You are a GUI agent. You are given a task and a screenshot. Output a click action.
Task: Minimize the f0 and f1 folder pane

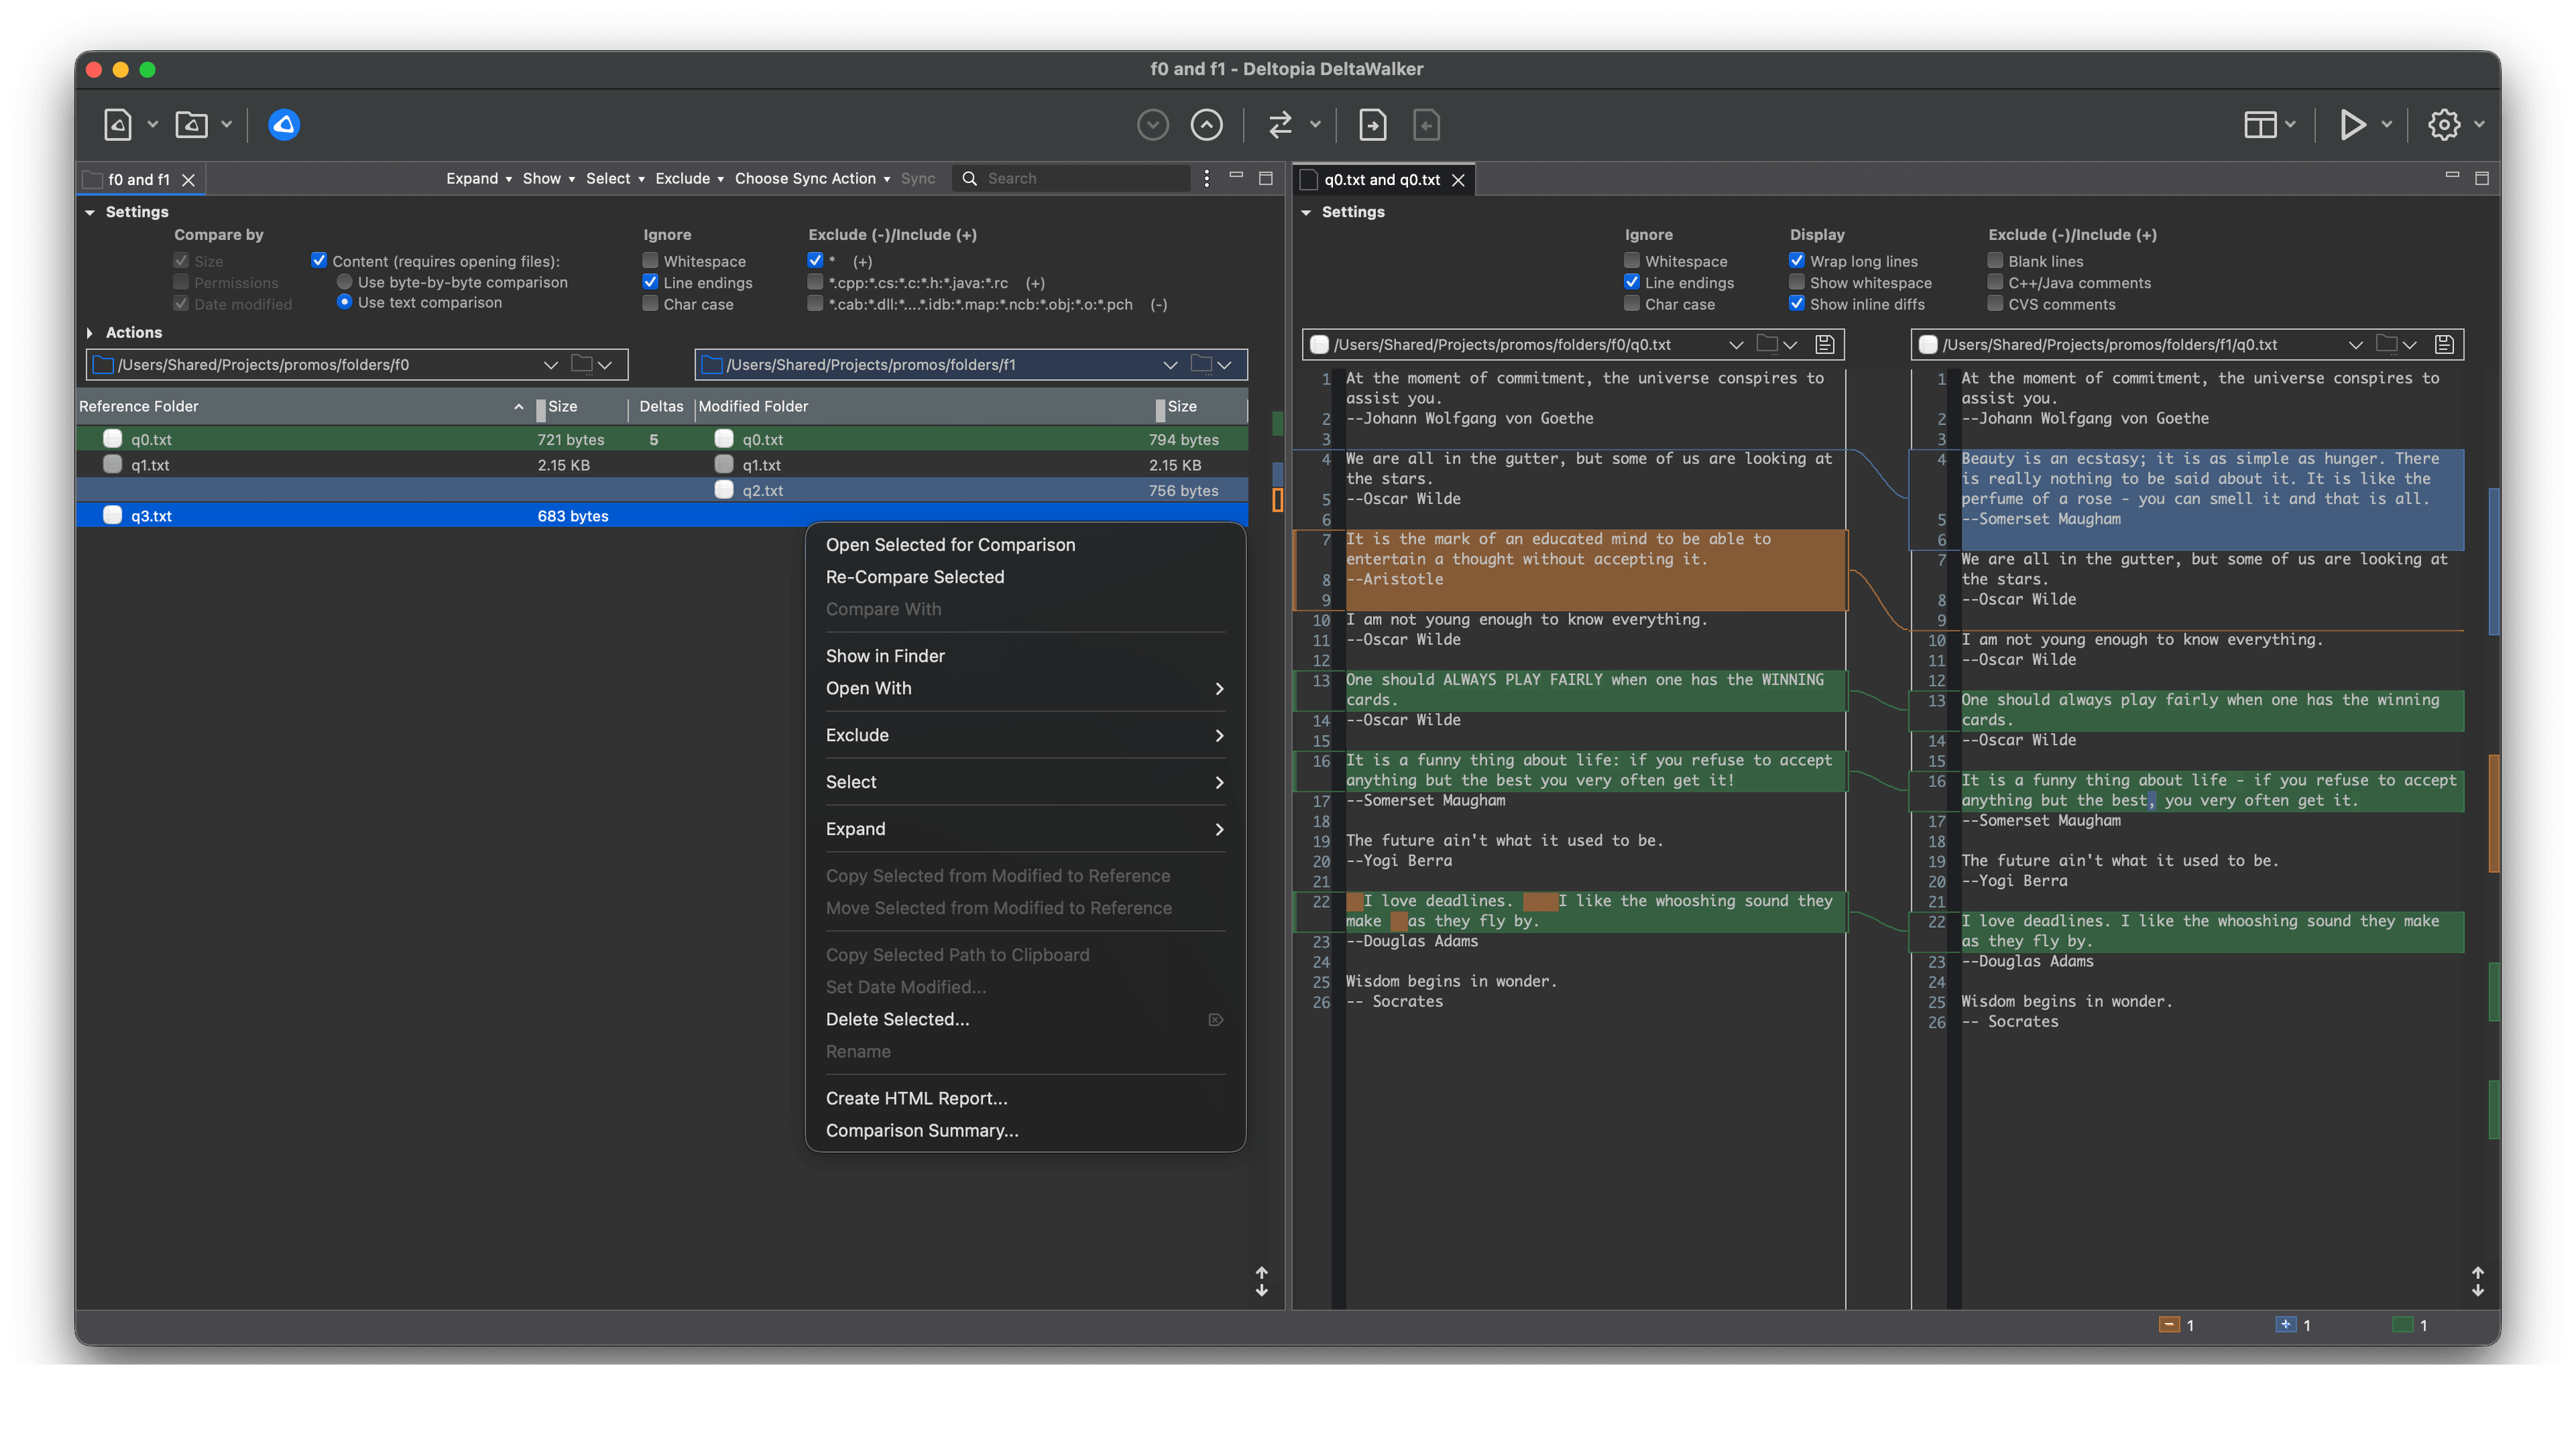[x=1236, y=175]
